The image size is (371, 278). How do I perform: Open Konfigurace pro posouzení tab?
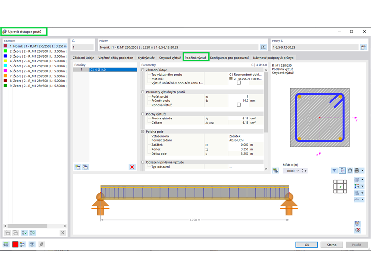pos(229,58)
